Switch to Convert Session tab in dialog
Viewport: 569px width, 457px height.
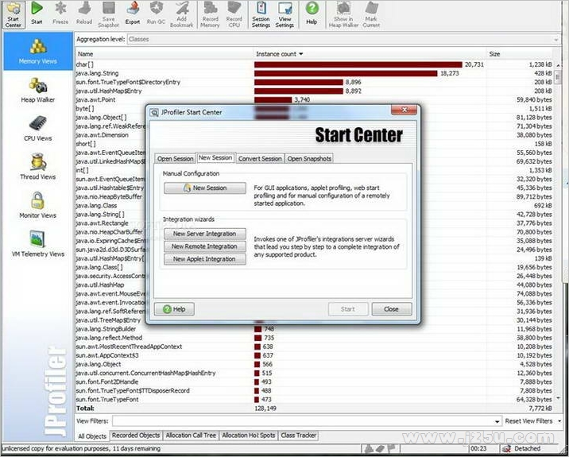point(260,159)
